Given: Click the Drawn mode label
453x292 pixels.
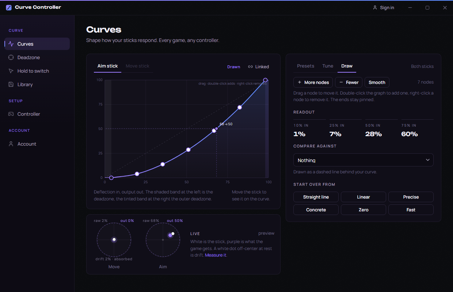Looking at the screenshot, I should pos(234,67).
